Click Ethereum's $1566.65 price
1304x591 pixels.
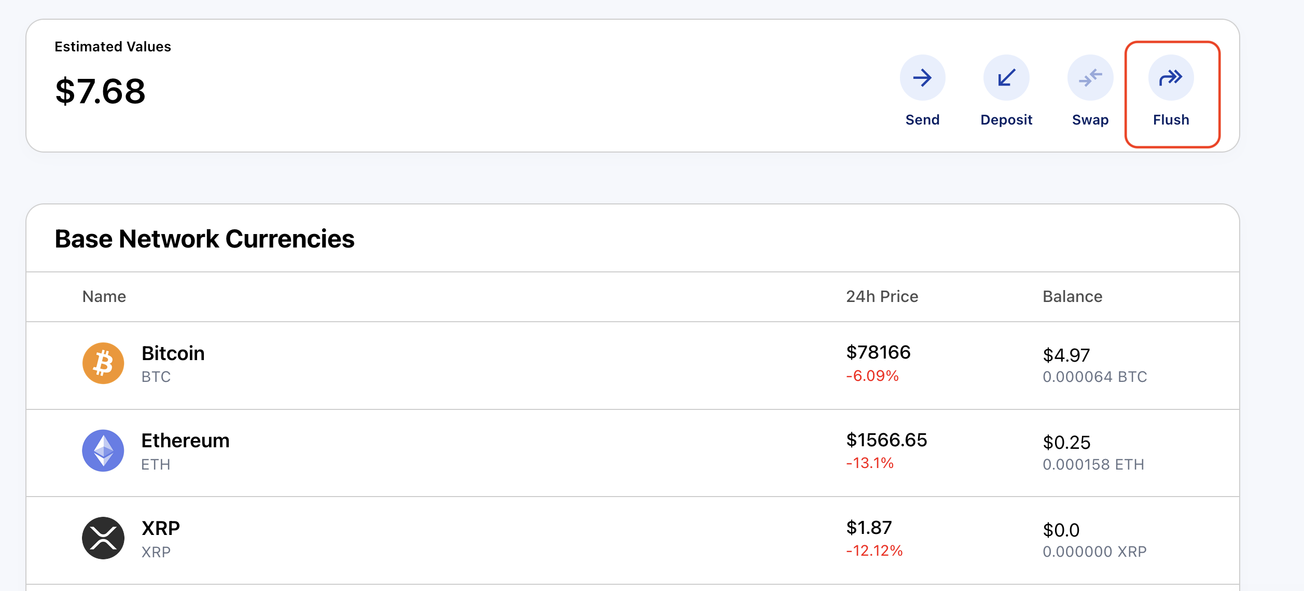pyautogui.click(x=886, y=440)
